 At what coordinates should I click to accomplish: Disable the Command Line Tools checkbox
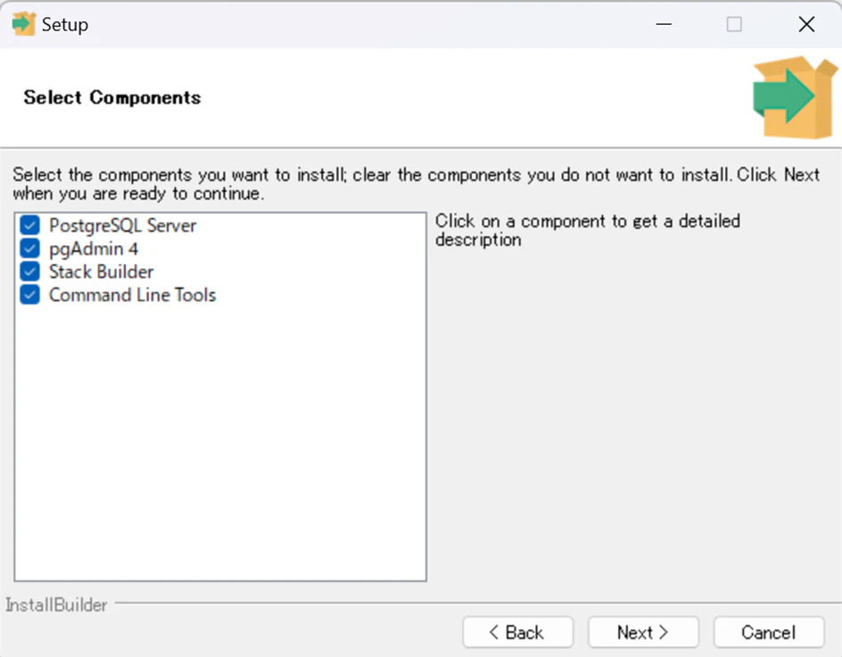pos(30,295)
